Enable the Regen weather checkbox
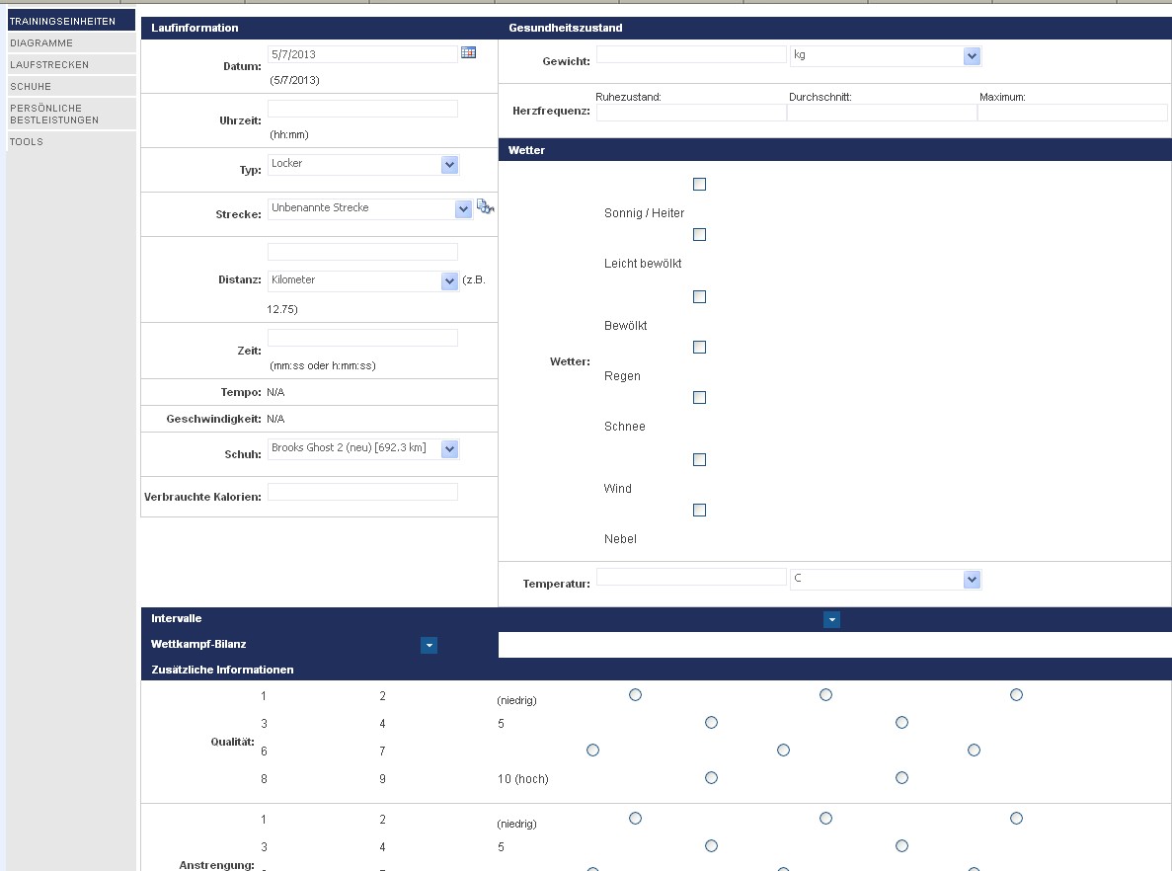 coord(699,348)
